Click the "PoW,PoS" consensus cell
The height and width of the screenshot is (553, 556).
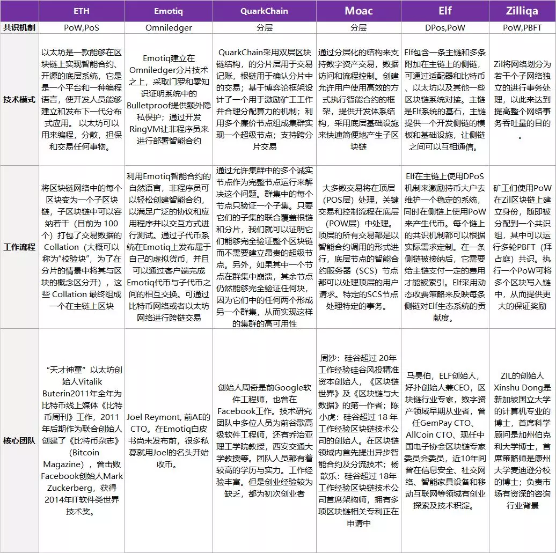82,28
